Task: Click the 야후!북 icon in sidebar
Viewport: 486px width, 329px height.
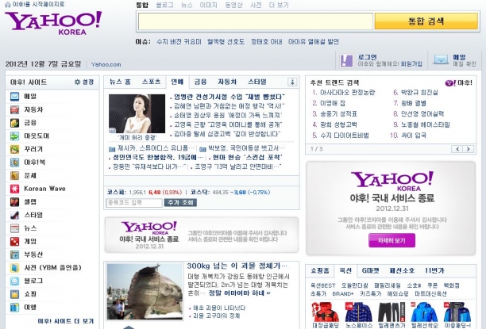Action: (x=14, y=163)
